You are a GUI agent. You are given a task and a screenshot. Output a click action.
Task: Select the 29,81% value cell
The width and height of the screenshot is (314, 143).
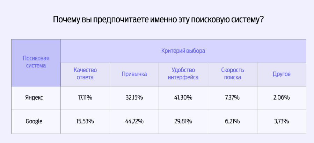(183, 121)
